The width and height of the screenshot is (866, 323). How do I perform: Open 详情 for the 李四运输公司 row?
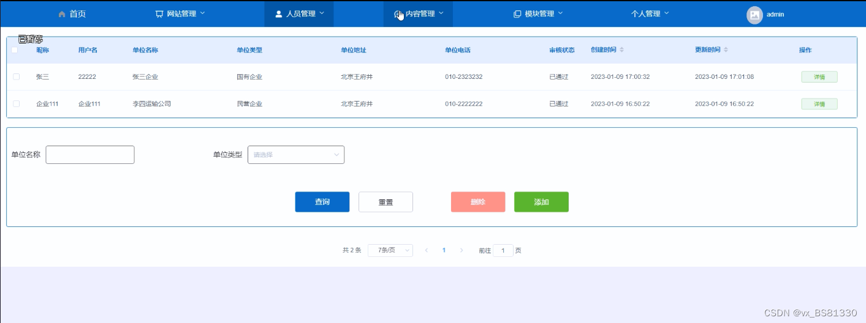click(819, 104)
